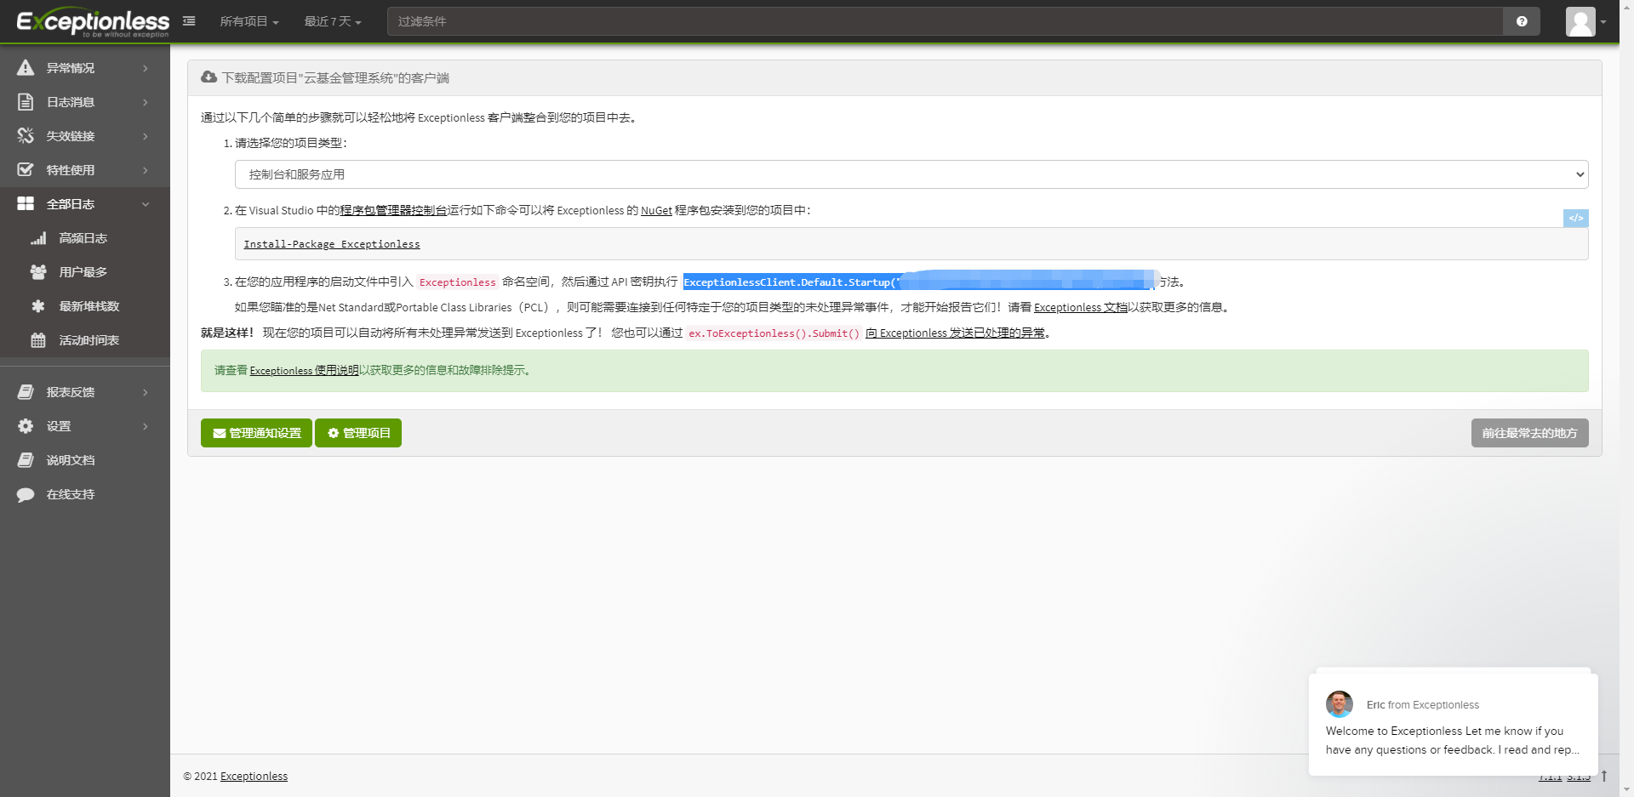
Task: Collapse the 全部日志 menu chevron
Action: click(x=146, y=204)
